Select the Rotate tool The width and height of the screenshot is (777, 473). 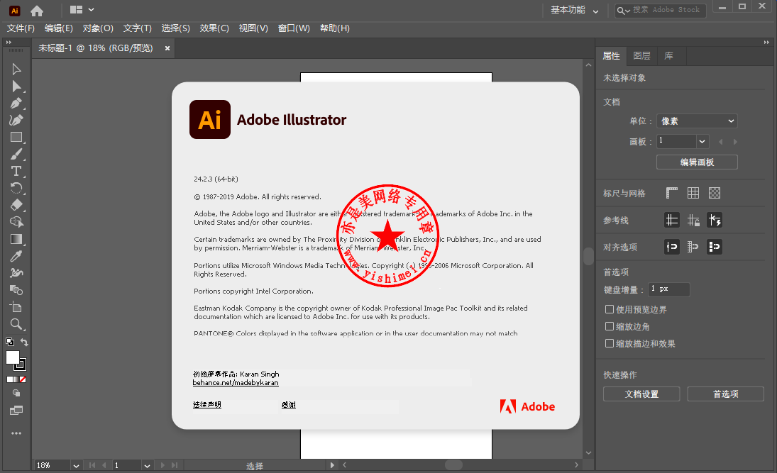pos(16,188)
